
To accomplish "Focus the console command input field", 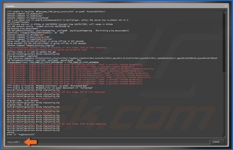I will pyautogui.click(x=108, y=142).
